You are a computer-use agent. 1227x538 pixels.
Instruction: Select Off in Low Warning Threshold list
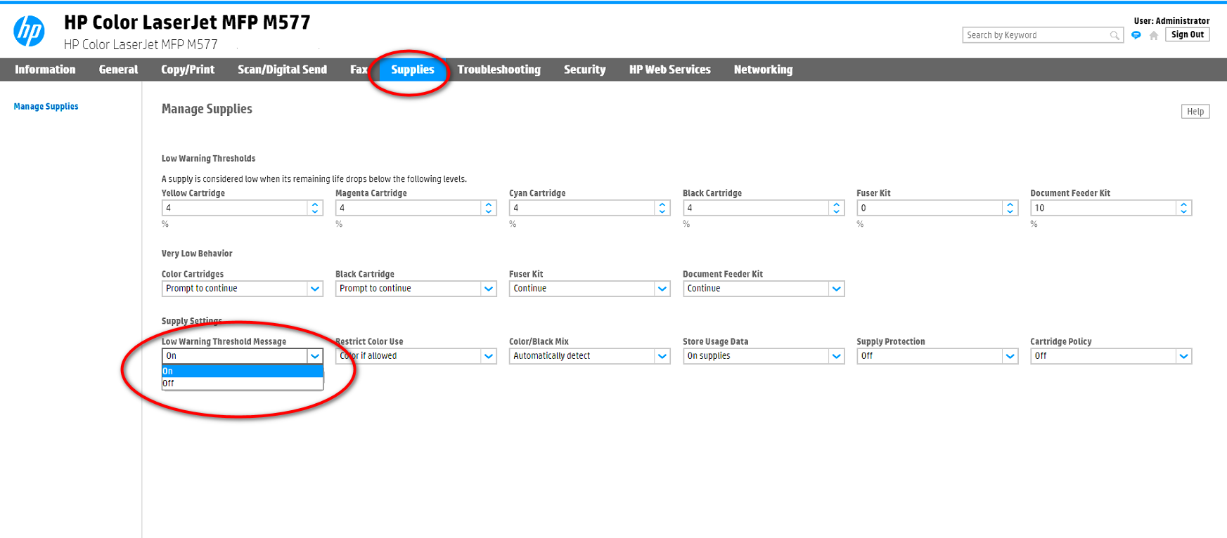tap(243, 383)
